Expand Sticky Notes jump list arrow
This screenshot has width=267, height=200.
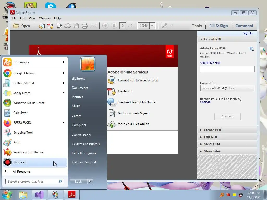coord(64,93)
